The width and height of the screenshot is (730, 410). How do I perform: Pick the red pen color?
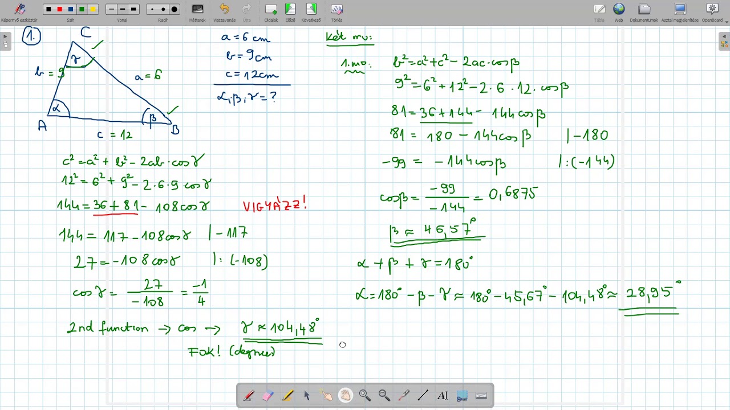(x=59, y=9)
